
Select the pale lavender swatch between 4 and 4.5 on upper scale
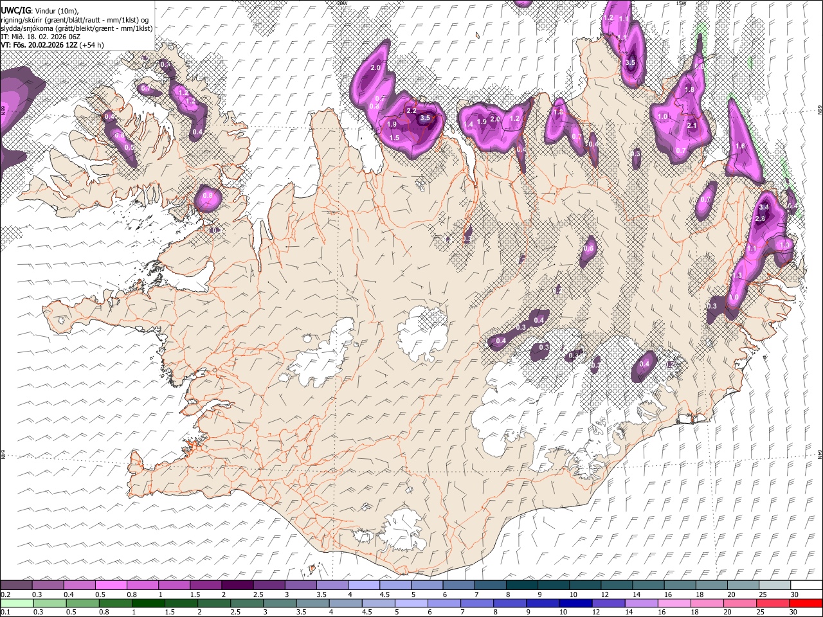(363, 586)
